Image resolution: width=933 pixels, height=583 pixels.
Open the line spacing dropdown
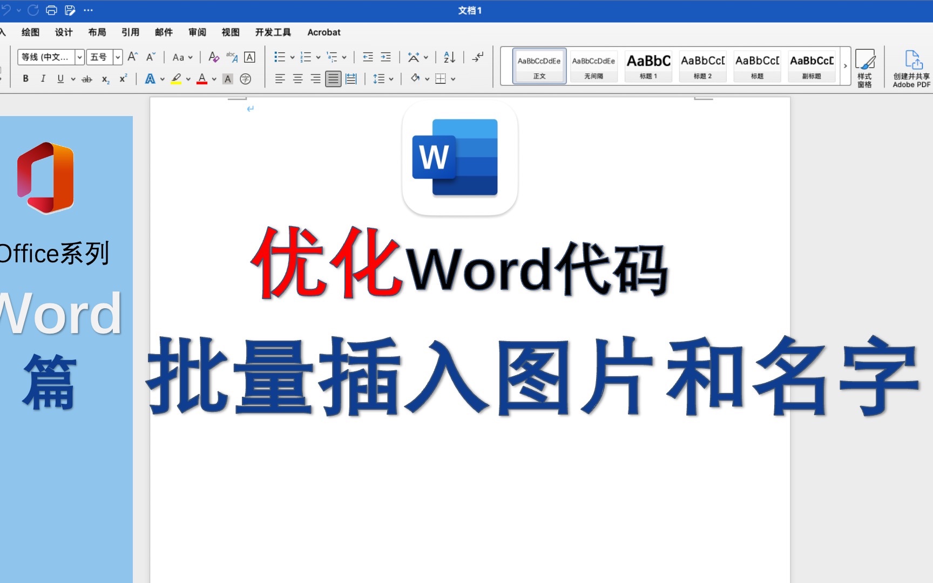pyautogui.click(x=383, y=79)
